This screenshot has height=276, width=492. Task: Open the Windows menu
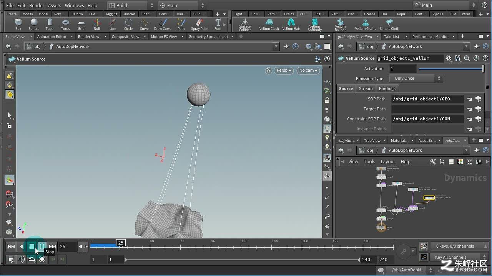click(x=74, y=5)
